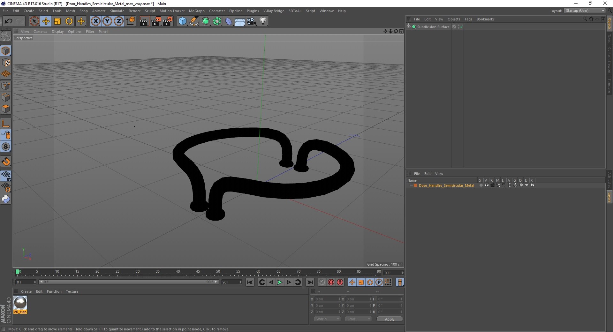Add a Cube primitive object
The height and width of the screenshot is (332, 613).
[x=182, y=21]
